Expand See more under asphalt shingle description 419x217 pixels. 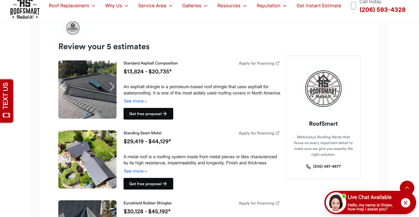point(135,101)
